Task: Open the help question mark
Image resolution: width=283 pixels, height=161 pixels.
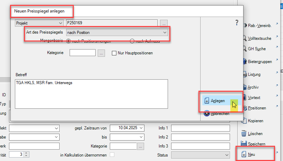Action: (237, 23)
